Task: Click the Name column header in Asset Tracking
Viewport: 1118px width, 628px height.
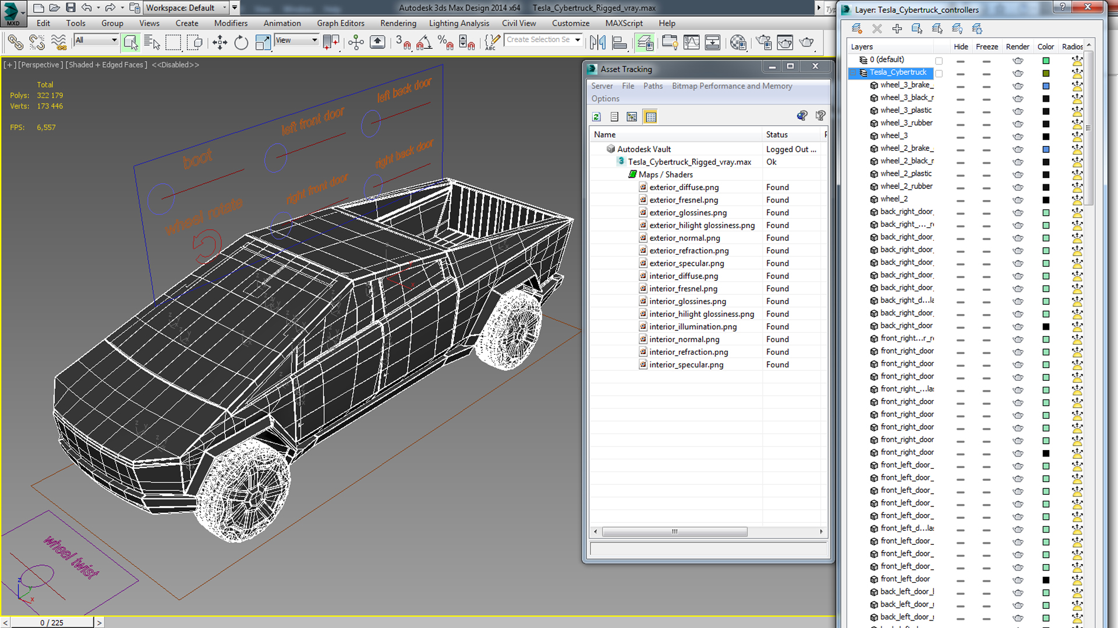Action: tap(675, 134)
